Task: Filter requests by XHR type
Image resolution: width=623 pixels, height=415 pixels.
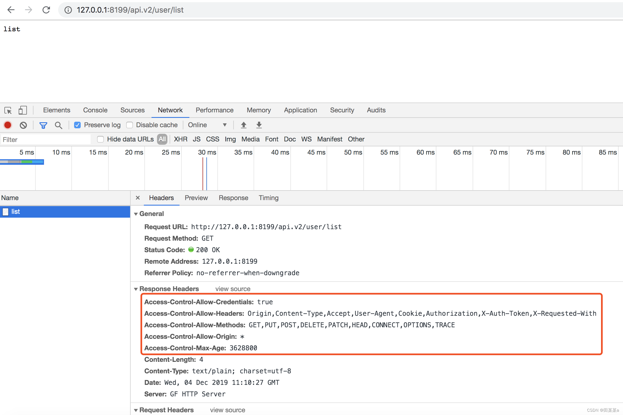Action: (180, 139)
